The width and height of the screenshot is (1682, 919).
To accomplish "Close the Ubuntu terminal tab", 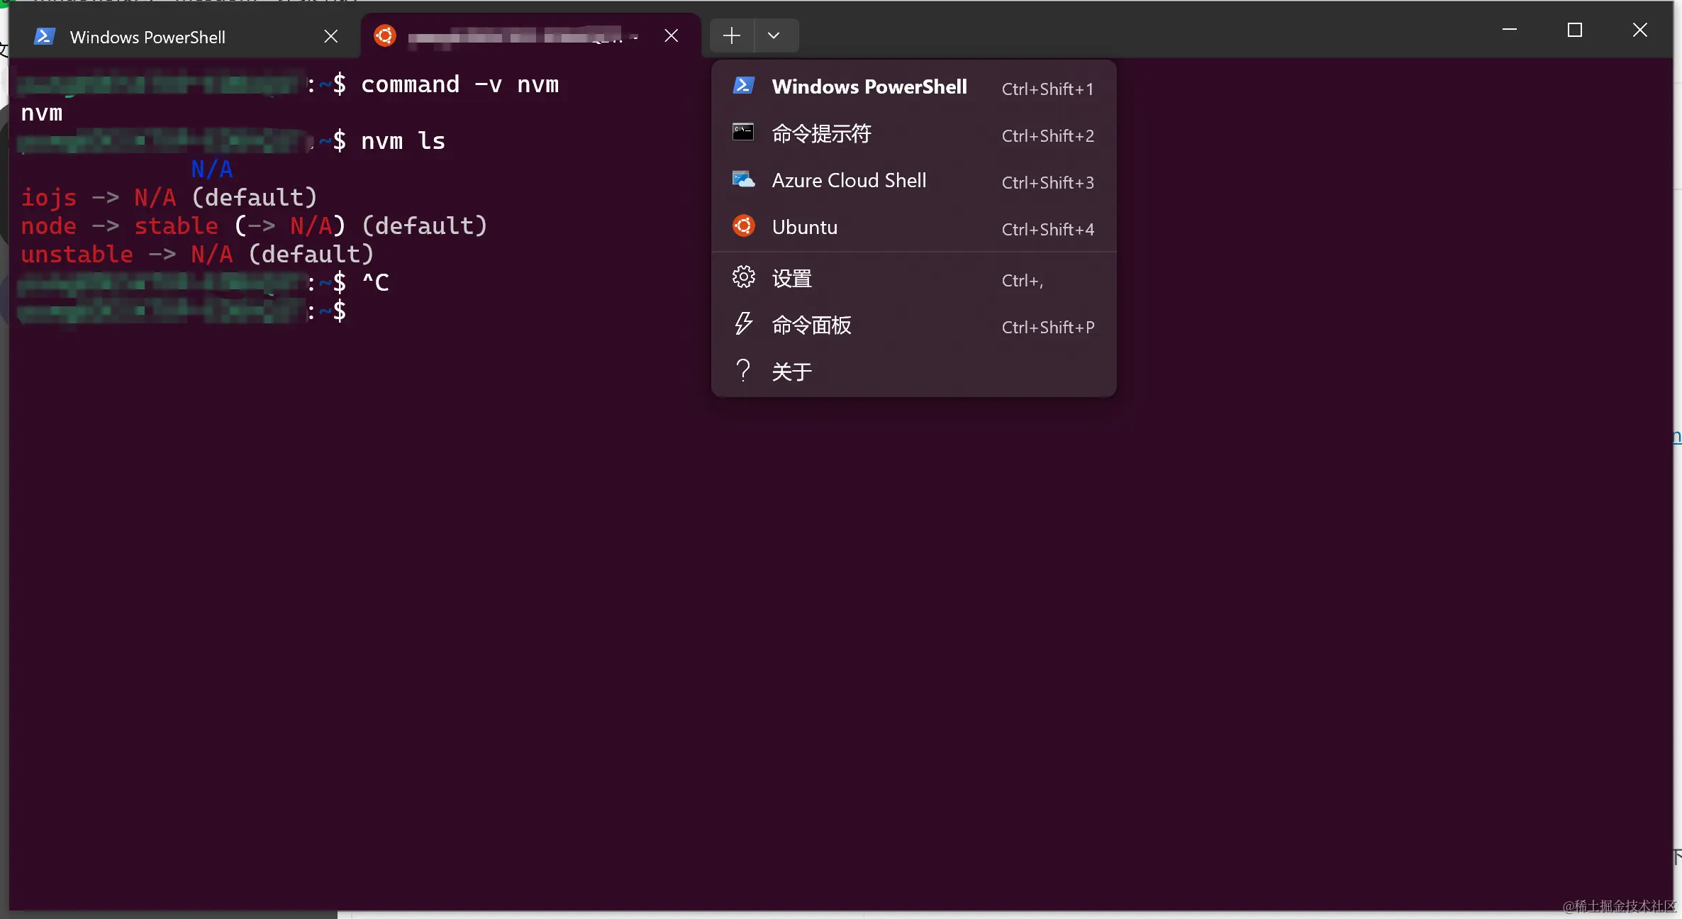I will pos(672,35).
